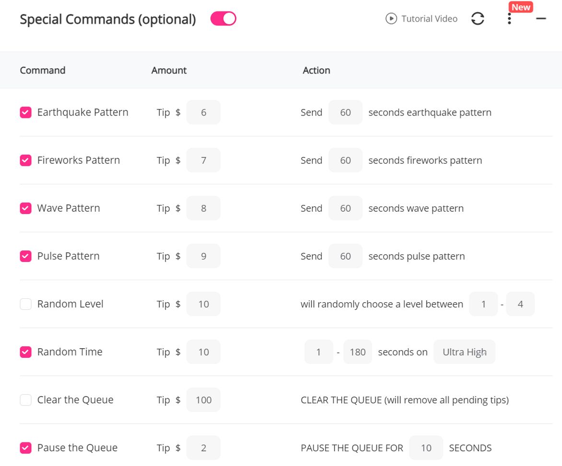Uncheck the Random Time checkbox
This screenshot has width=562, height=466.
click(x=25, y=352)
